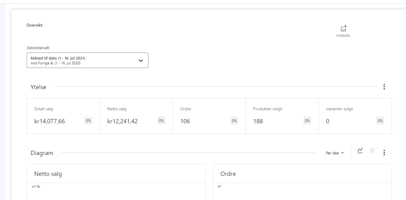Click the 0% badge in Produkter solgt
The width and height of the screenshot is (406, 200).
pyautogui.click(x=307, y=121)
